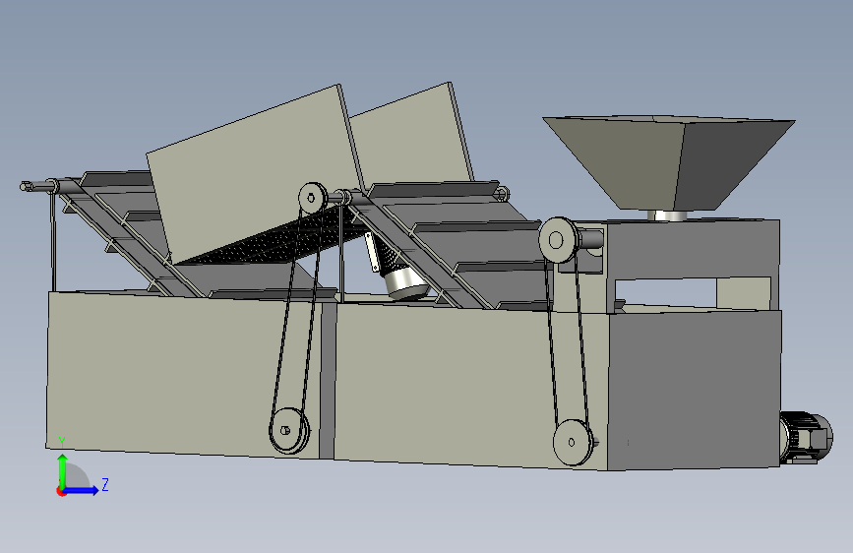Select the electric motor at the machine's end

(x=806, y=438)
